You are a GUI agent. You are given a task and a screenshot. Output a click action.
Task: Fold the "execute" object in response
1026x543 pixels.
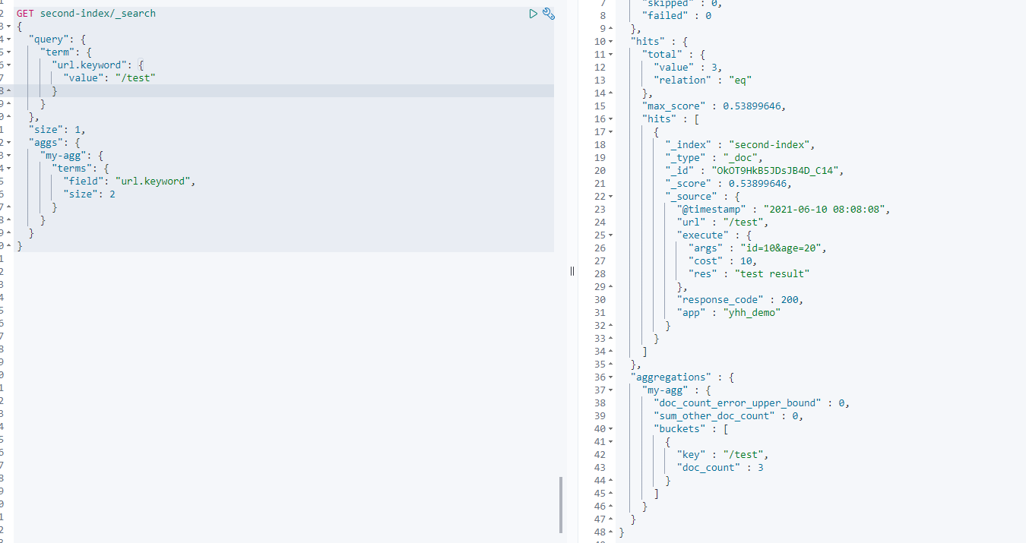point(612,235)
